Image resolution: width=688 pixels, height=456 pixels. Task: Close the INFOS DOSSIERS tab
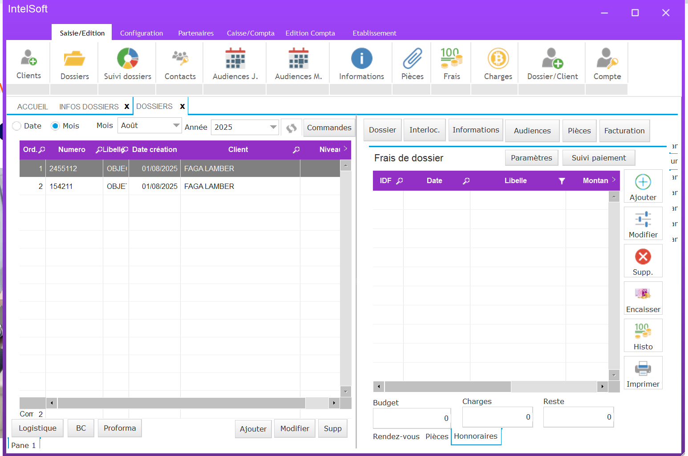[x=127, y=107]
